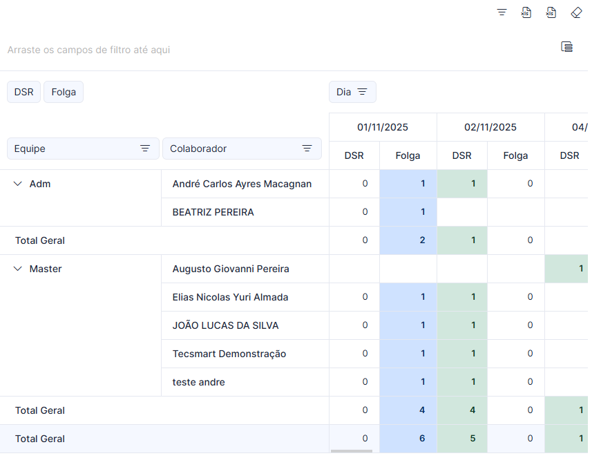Image resolution: width=601 pixels, height=467 pixels.
Task: Open the Colaborador header filter icon
Action: click(x=307, y=149)
